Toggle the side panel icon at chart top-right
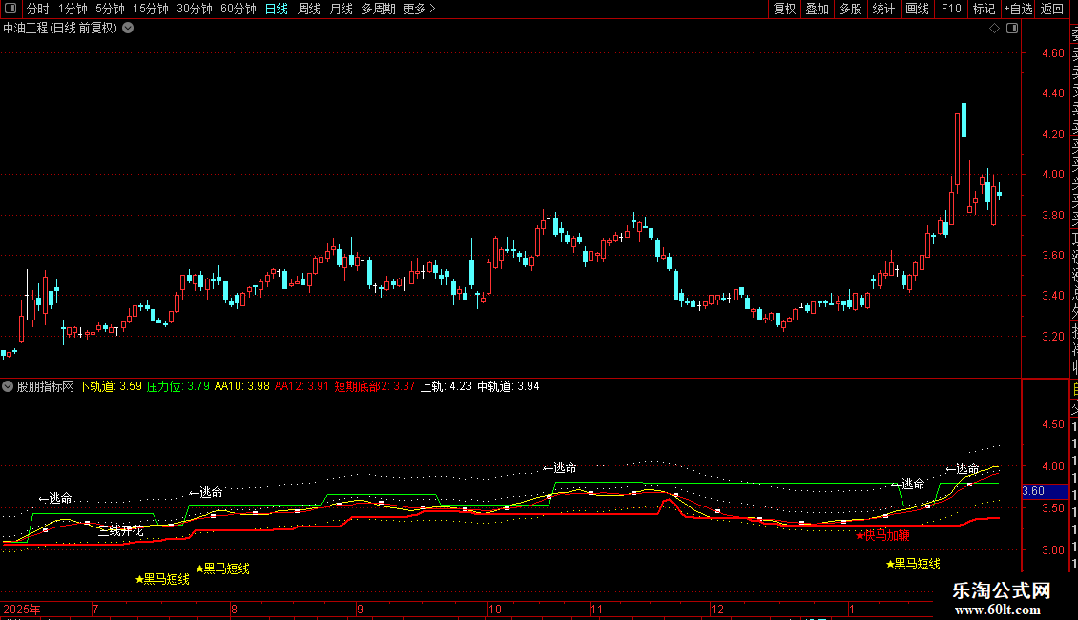The height and width of the screenshot is (620, 1078). 1012,29
